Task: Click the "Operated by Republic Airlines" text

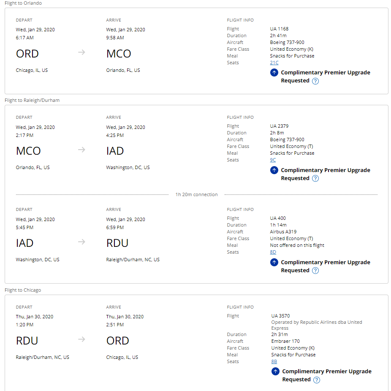Action: pyautogui.click(x=317, y=323)
